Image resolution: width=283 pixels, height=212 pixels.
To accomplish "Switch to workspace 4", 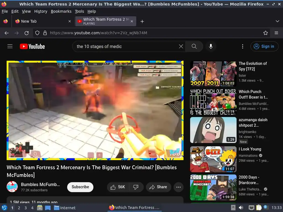I will [32, 208].
